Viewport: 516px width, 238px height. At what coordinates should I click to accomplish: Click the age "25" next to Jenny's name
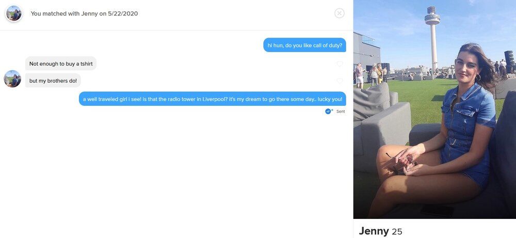point(397,232)
